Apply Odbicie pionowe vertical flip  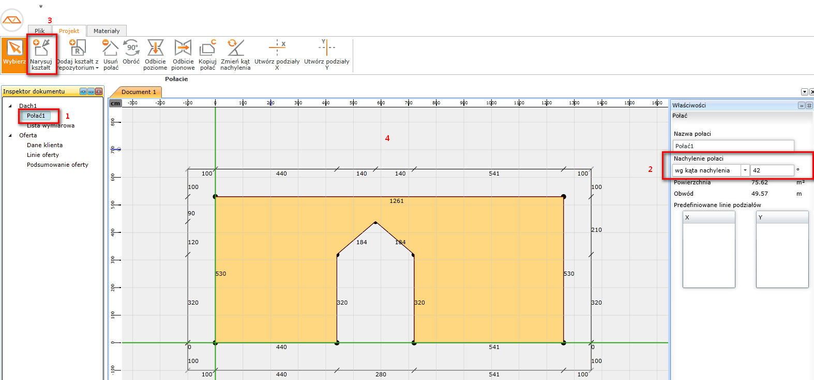183,54
